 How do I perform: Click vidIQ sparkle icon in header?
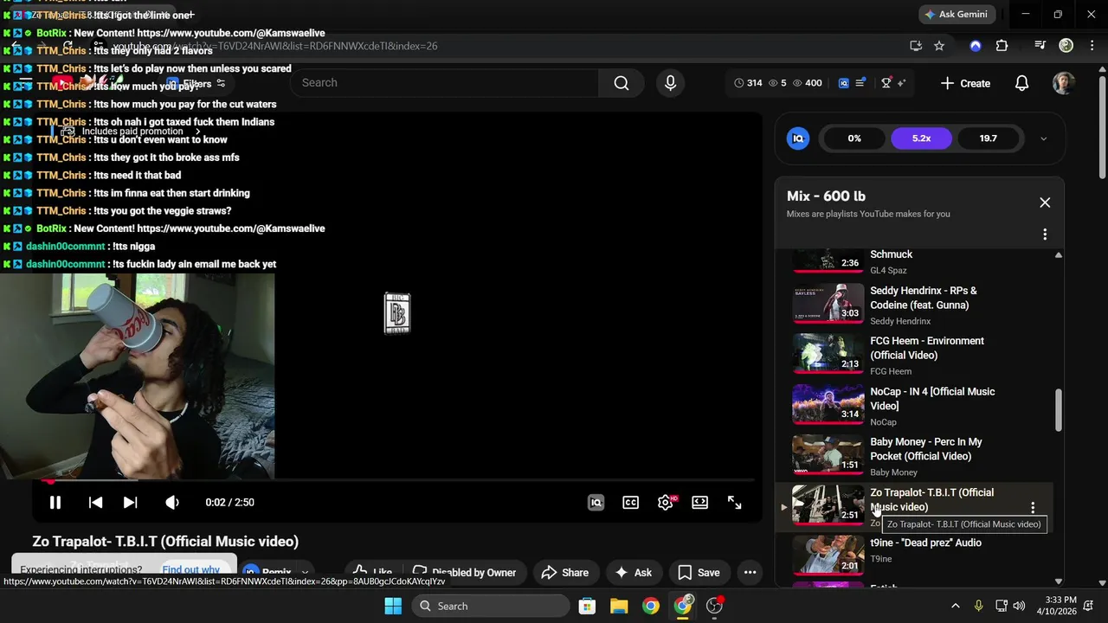click(901, 83)
